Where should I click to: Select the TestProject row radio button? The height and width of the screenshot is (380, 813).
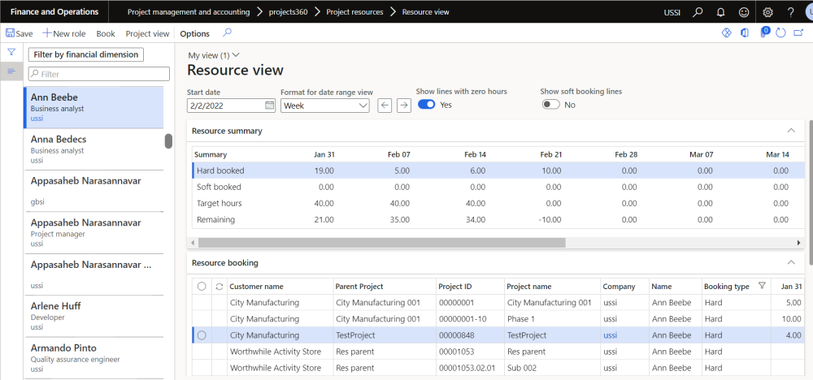(202, 335)
